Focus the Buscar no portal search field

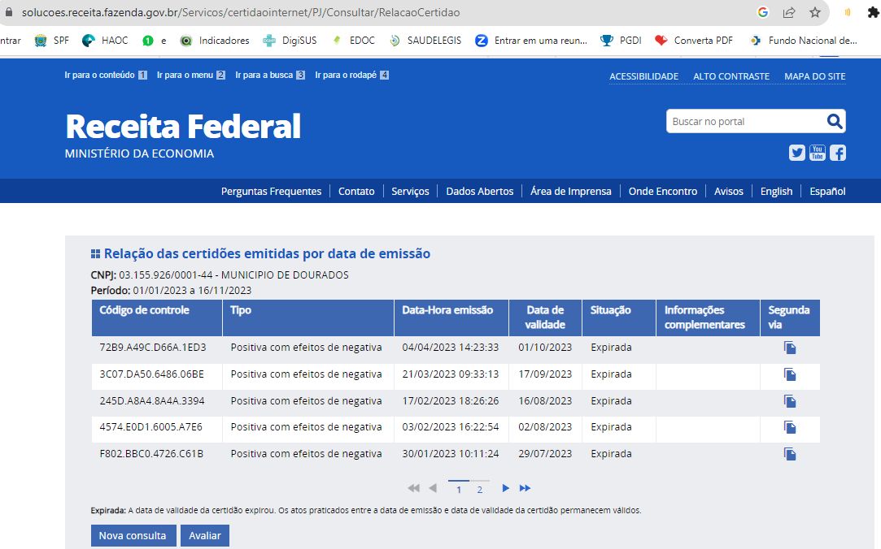pos(746,121)
